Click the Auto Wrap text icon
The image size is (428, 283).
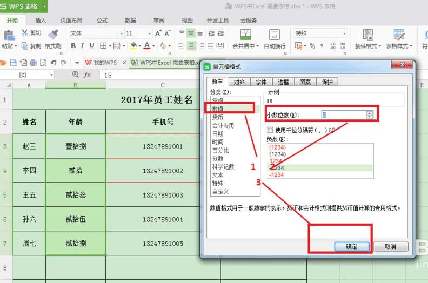click(x=275, y=35)
